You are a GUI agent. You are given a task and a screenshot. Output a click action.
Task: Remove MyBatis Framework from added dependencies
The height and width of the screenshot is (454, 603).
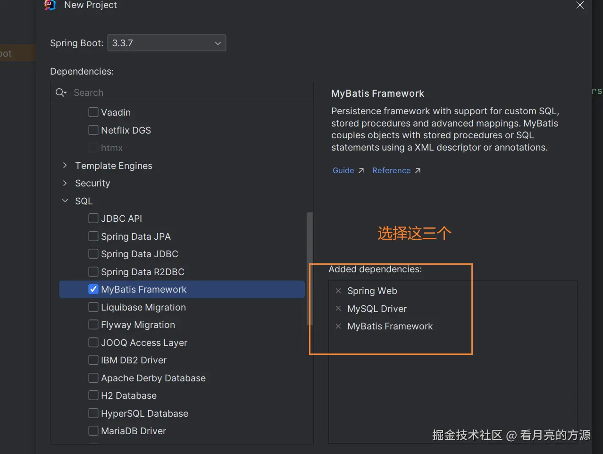pos(338,326)
